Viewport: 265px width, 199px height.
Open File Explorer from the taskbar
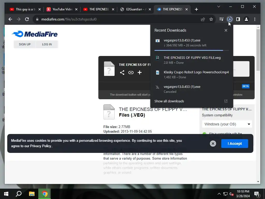(32, 194)
